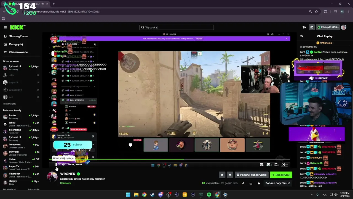This screenshot has width=353, height=199.
Task: Open the Kick sidebar hamburger menu
Action: coord(5,27)
